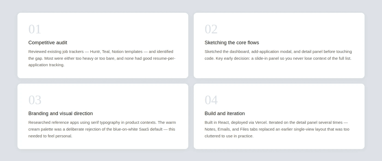382x161 pixels.
Task: Click the large 01 step number
Action: [35, 29]
